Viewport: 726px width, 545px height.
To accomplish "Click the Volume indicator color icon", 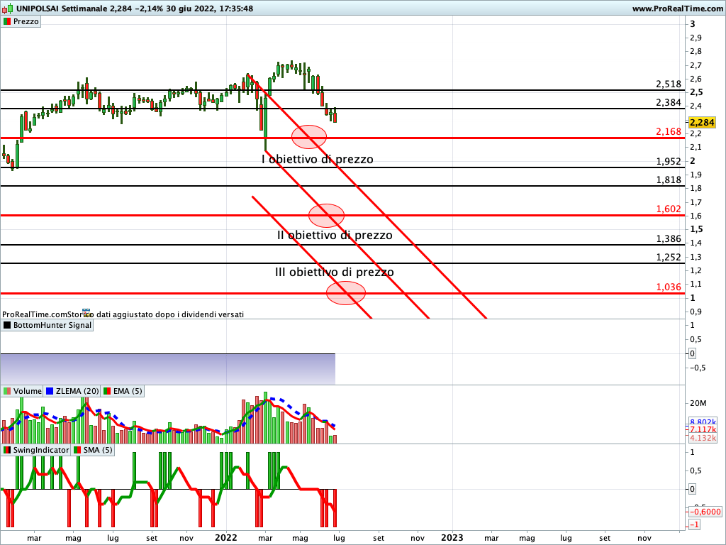I will [7, 391].
